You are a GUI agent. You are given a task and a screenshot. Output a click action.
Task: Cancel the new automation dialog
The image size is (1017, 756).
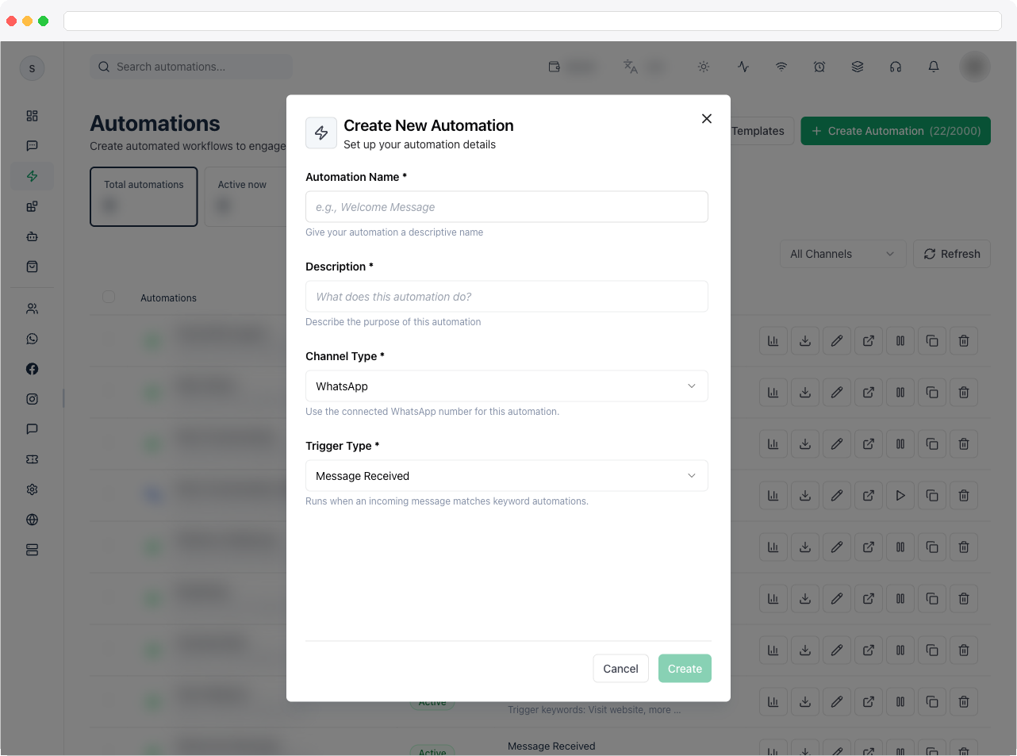point(620,669)
